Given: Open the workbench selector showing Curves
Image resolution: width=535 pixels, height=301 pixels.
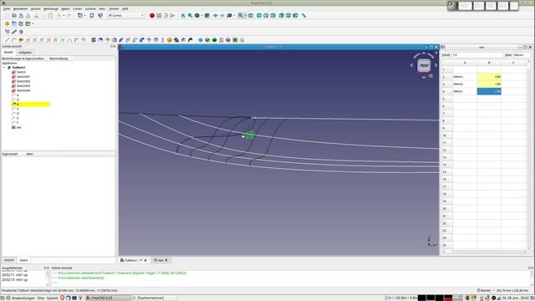Looking at the screenshot, I should coord(126,15).
